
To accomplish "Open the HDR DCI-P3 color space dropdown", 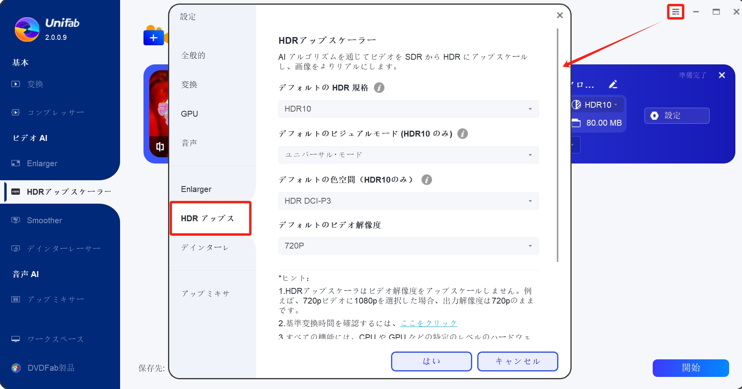I will pyautogui.click(x=408, y=201).
